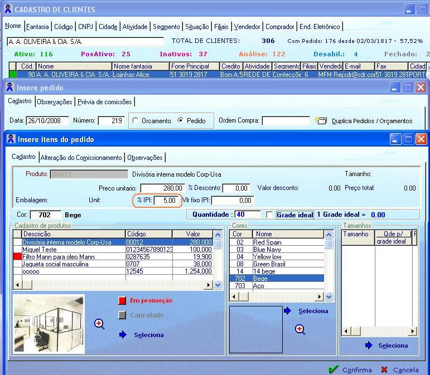Switch to CNPJ tab in clients window

coord(85,27)
